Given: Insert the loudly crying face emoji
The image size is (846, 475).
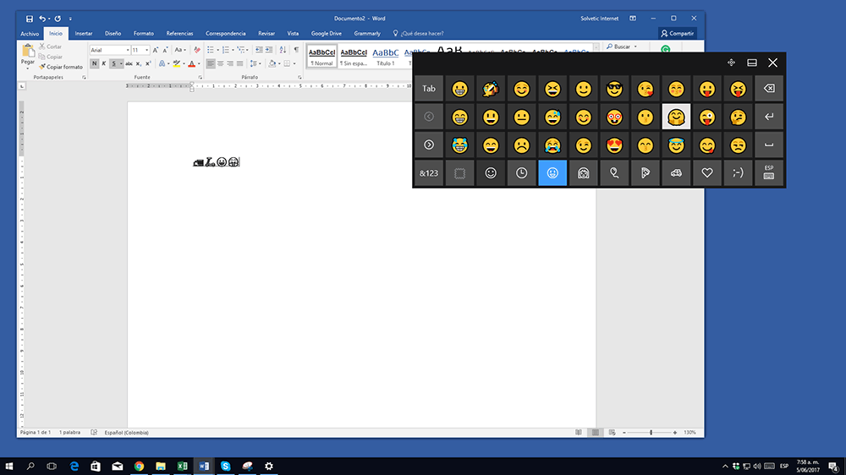Looking at the screenshot, I should tap(552, 145).
